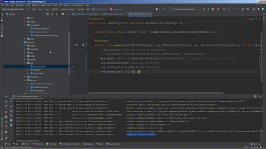This screenshot has width=266, height=149.
Task: Open the Dependencies tool window tab
Action: (113, 144)
